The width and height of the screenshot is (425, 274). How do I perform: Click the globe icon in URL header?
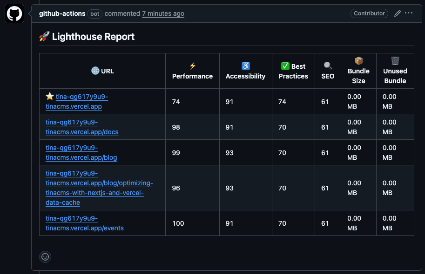click(95, 71)
